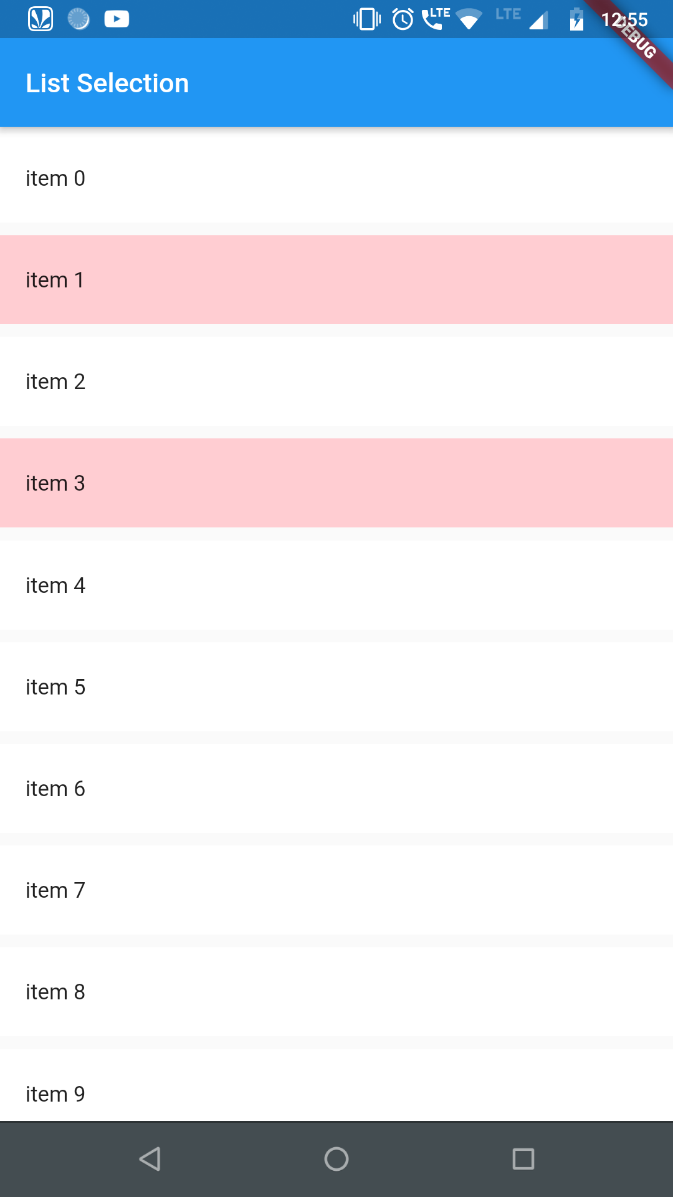This screenshot has height=1197, width=673.
Task: Select item 5 in the list
Action: (336, 686)
